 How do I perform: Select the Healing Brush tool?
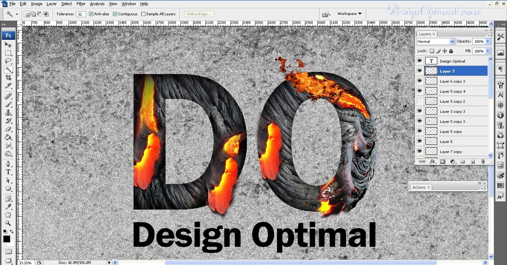point(8,96)
